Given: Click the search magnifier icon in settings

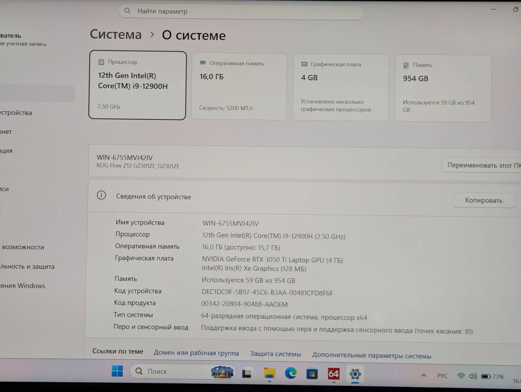Looking at the screenshot, I should pyautogui.click(x=127, y=11).
